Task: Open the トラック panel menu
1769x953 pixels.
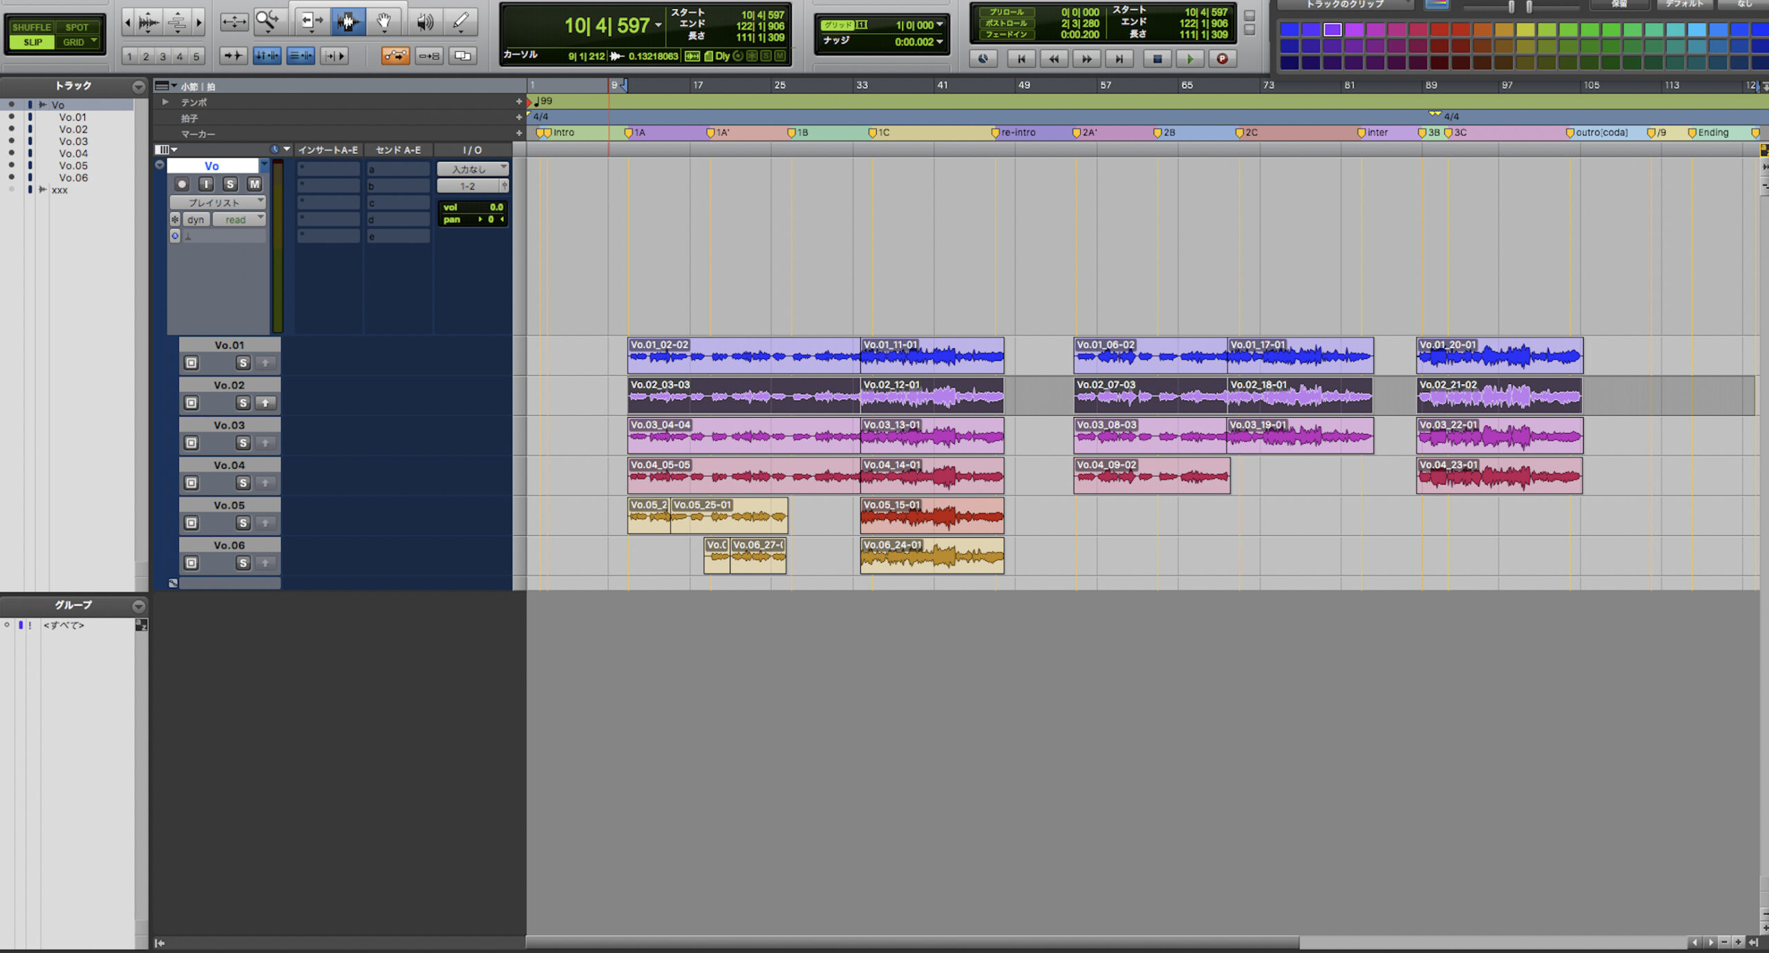Action: pyautogui.click(x=139, y=86)
